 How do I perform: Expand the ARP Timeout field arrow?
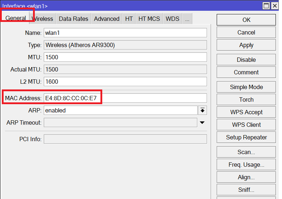tap(202, 122)
